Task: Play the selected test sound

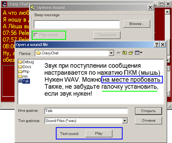Action: tap(99, 133)
